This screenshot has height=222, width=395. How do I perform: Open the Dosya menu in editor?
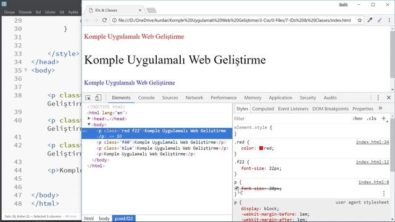click(x=9, y=12)
